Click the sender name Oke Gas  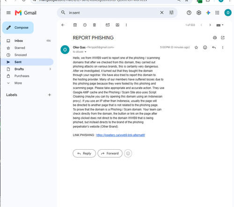point(79,47)
